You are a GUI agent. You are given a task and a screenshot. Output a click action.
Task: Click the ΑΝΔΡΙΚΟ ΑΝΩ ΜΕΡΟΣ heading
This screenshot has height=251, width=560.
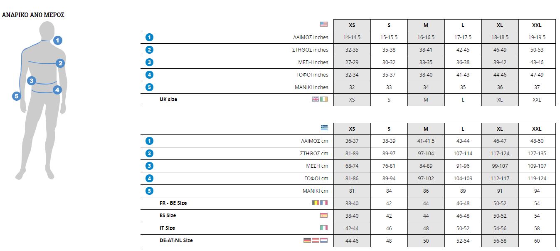pos(33,15)
